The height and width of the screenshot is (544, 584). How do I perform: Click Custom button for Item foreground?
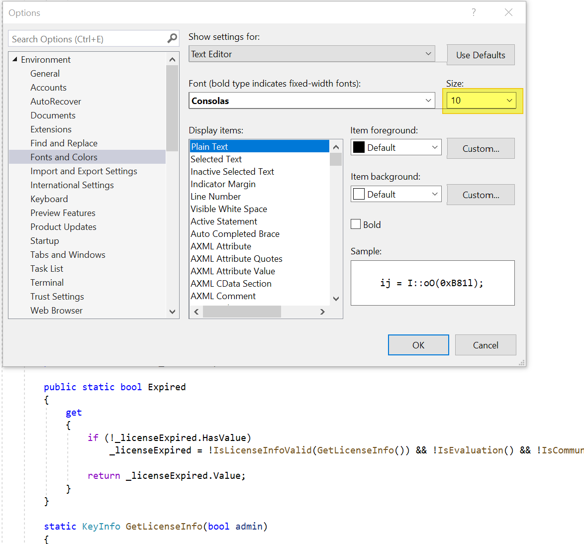coord(481,148)
